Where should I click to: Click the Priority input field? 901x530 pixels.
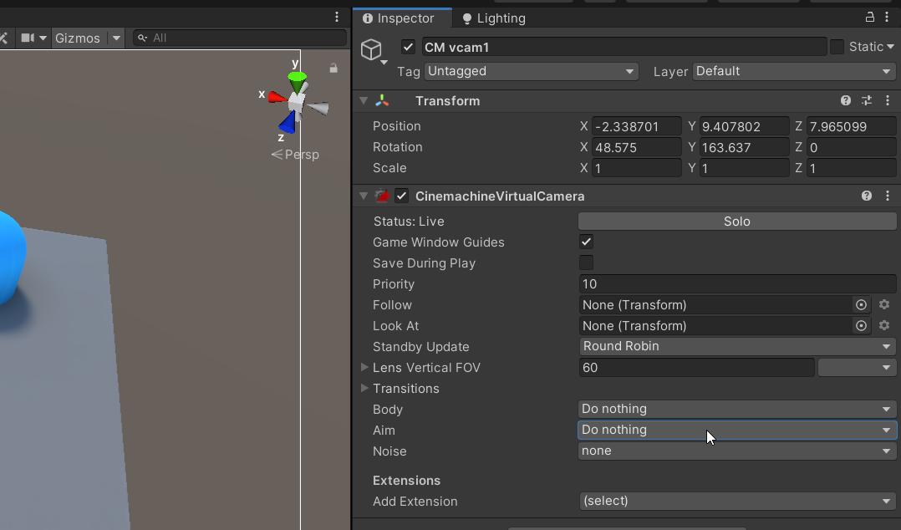point(737,284)
